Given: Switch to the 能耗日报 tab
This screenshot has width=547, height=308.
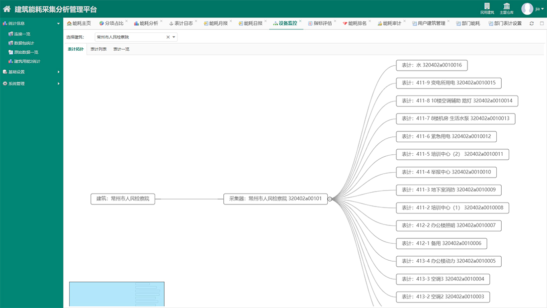Looking at the screenshot, I should (251, 23).
